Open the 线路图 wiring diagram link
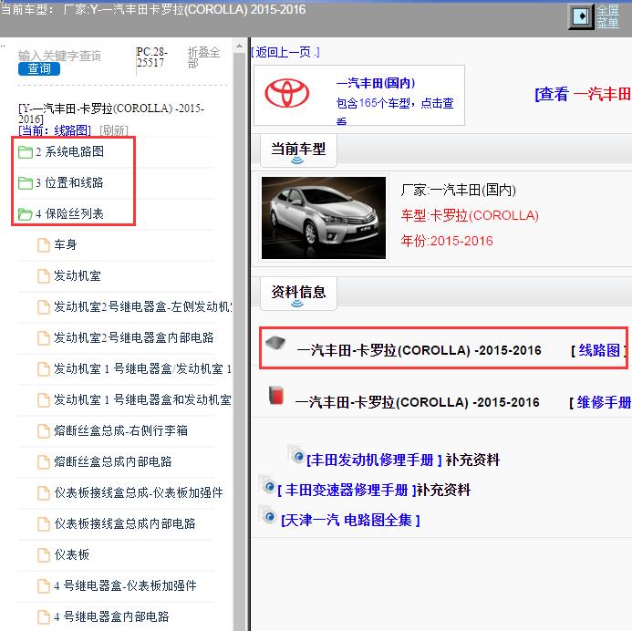The width and height of the screenshot is (632, 631). tap(599, 350)
